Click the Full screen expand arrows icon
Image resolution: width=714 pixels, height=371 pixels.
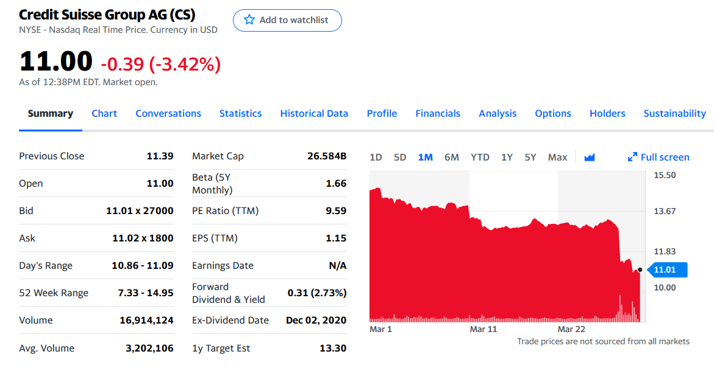click(632, 157)
